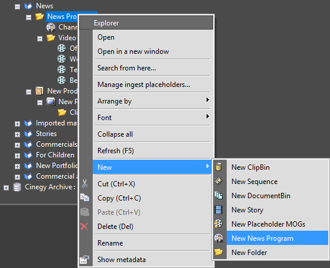Select the Cinegy Archive tree item
Viewport: 330px width, 268px height.
click(50, 187)
